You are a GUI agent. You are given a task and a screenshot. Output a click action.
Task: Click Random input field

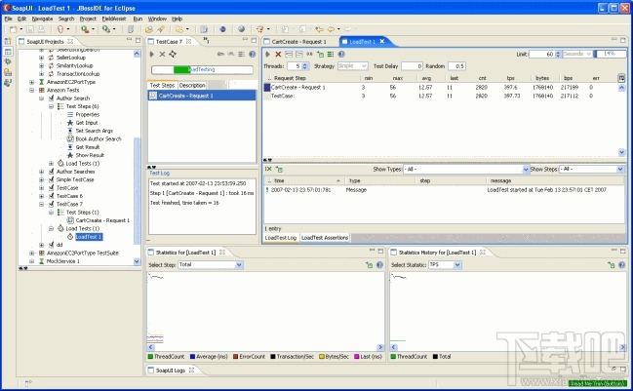(457, 65)
